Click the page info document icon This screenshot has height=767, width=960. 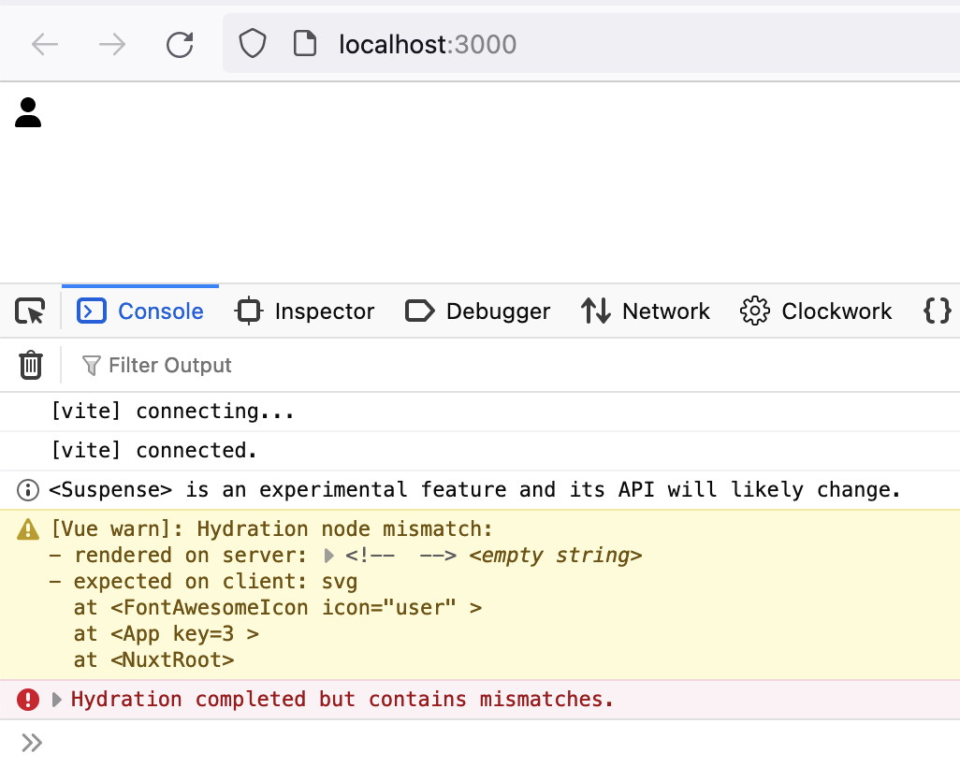click(305, 44)
